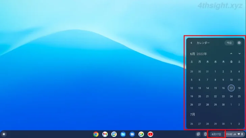
Task: Select date 16 in the calendar
Action: 223,88
